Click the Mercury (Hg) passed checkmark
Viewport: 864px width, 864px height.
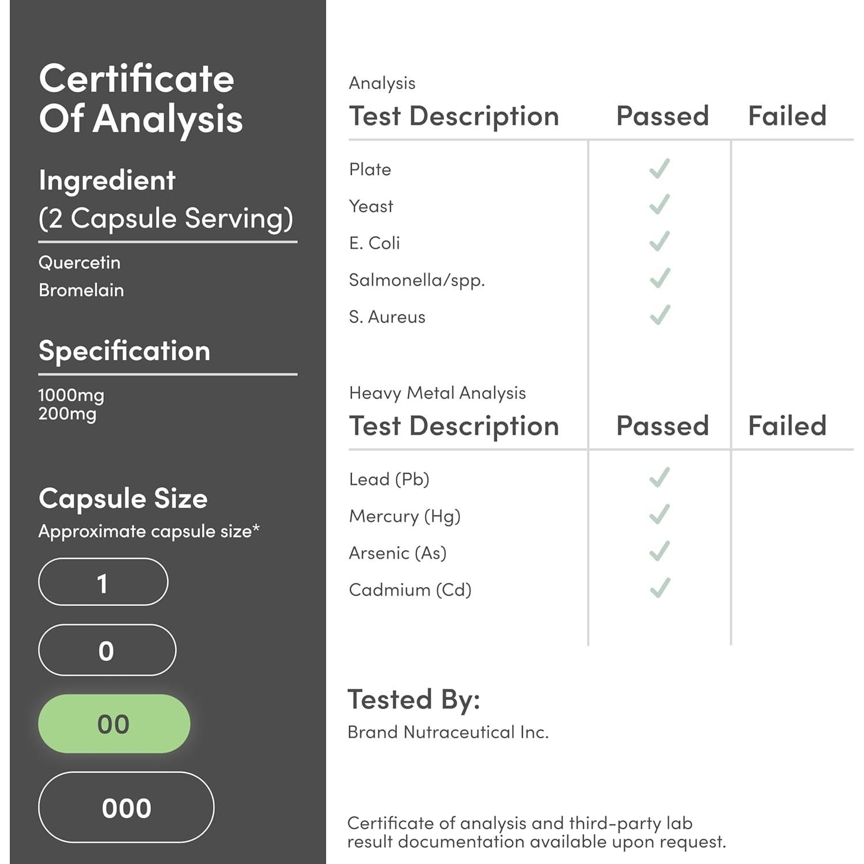tap(660, 515)
